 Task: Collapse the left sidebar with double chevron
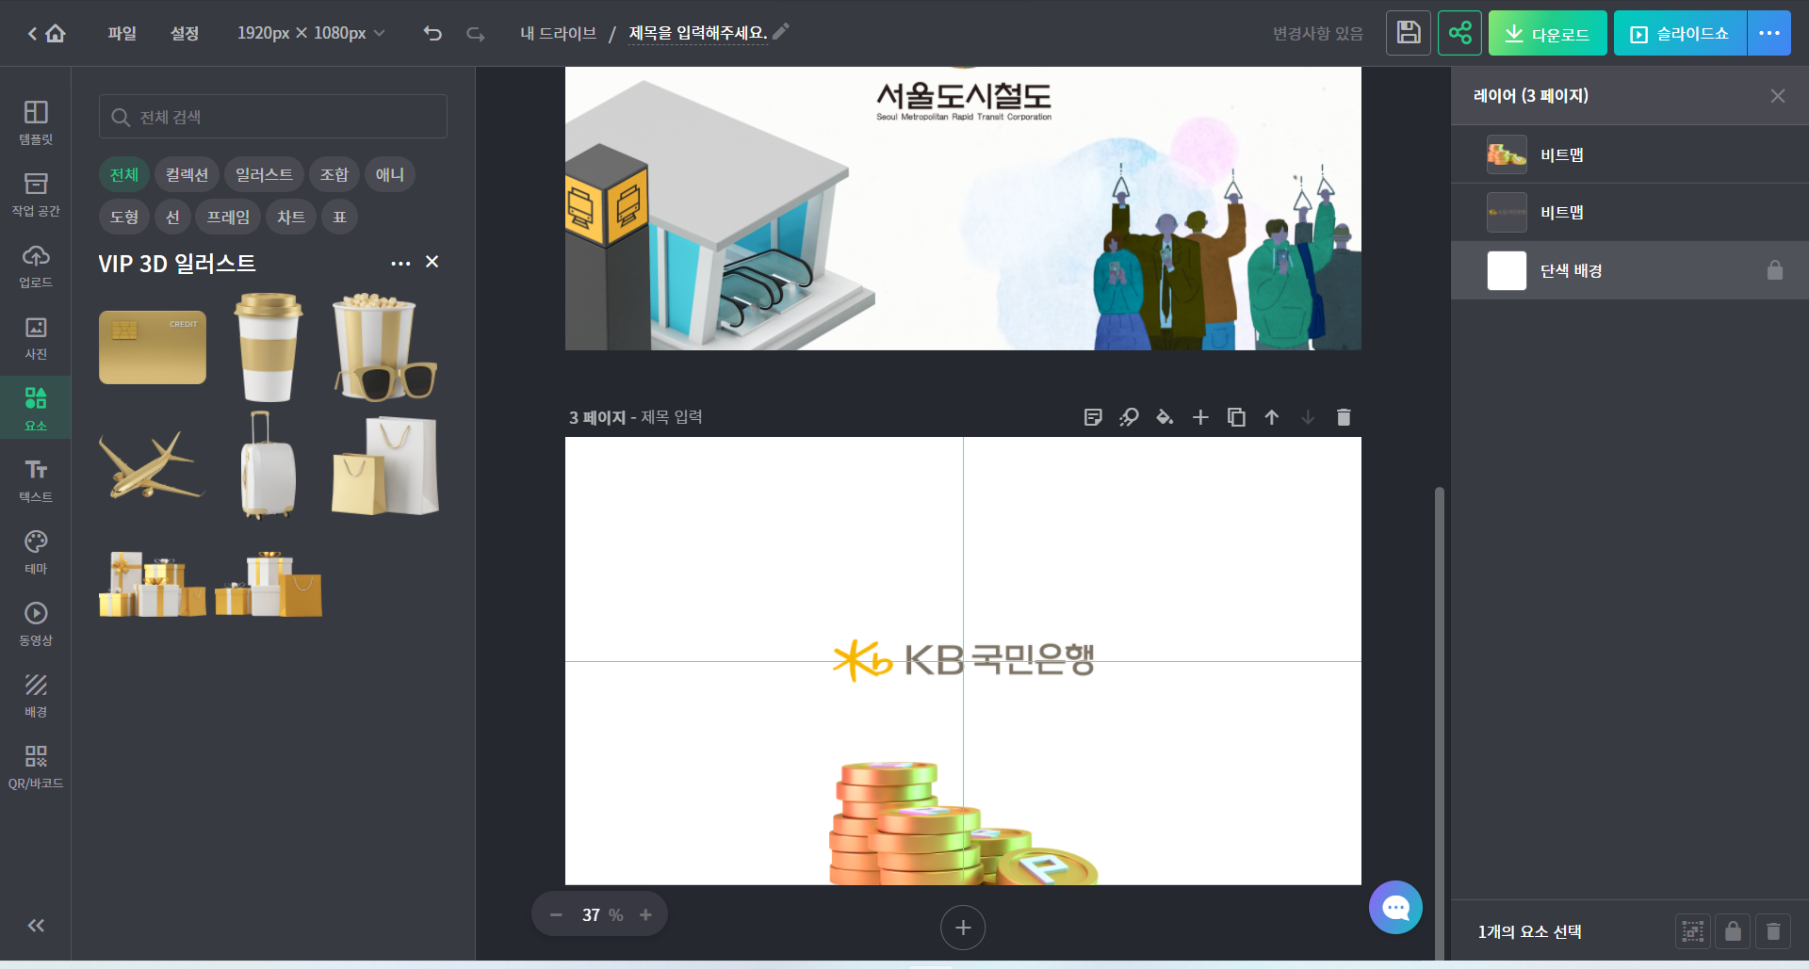[x=36, y=926]
